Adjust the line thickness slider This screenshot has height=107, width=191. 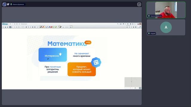tap(67, 27)
